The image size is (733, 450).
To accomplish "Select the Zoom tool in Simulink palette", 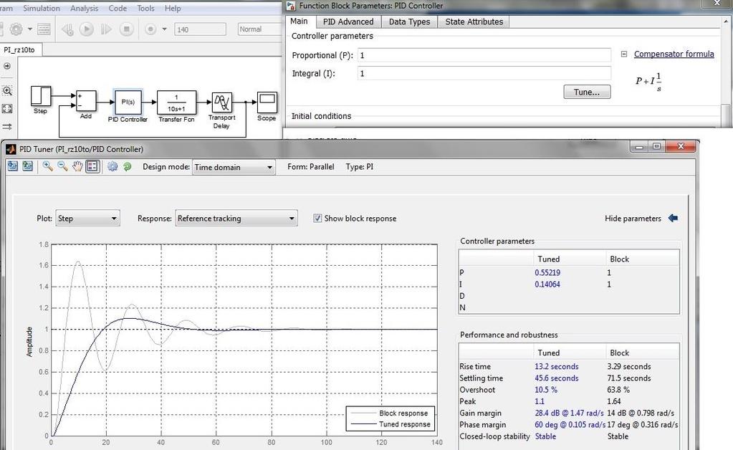I will pyautogui.click(x=7, y=91).
